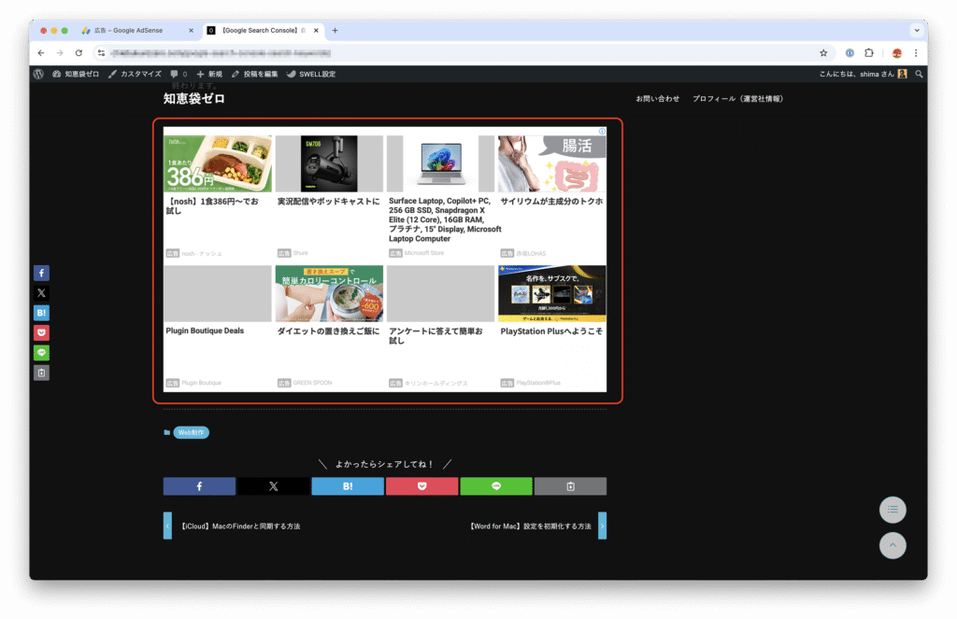Open the table of contents floating button
This screenshot has width=957, height=619.
[x=893, y=509]
